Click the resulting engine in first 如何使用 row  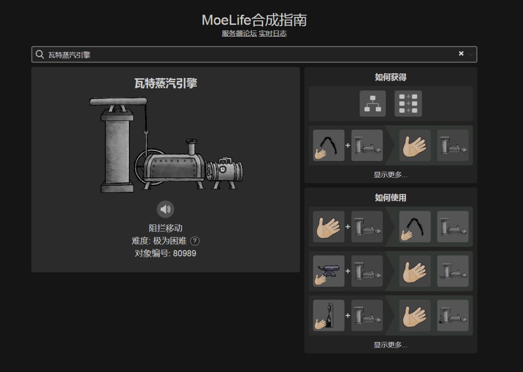click(453, 227)
